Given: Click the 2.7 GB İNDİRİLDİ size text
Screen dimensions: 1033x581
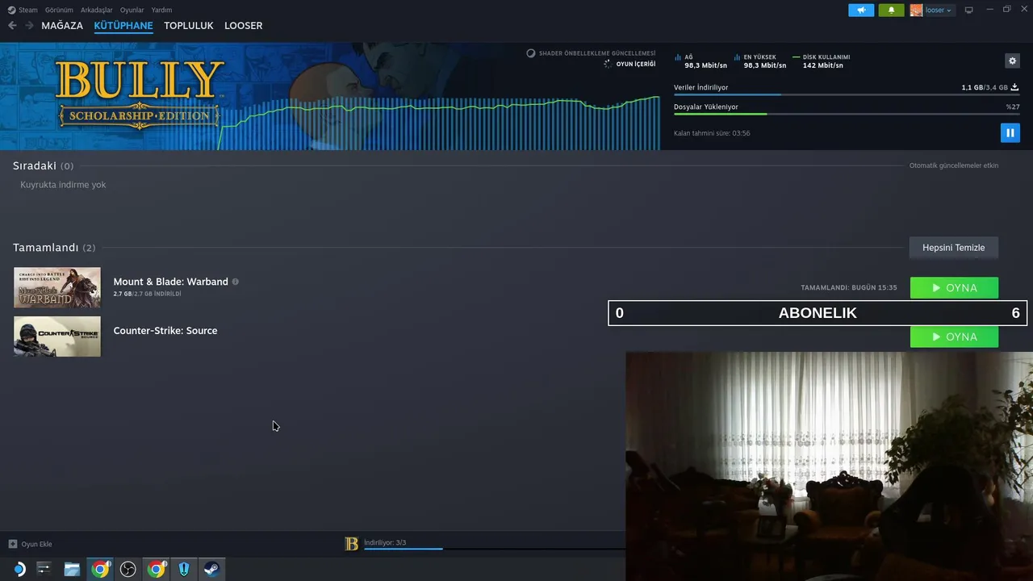Looking at the screenshot, I should point(147,294).
